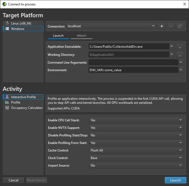Click the 'Activity' heading
189x186 pixels.
[x=12, y=89]
